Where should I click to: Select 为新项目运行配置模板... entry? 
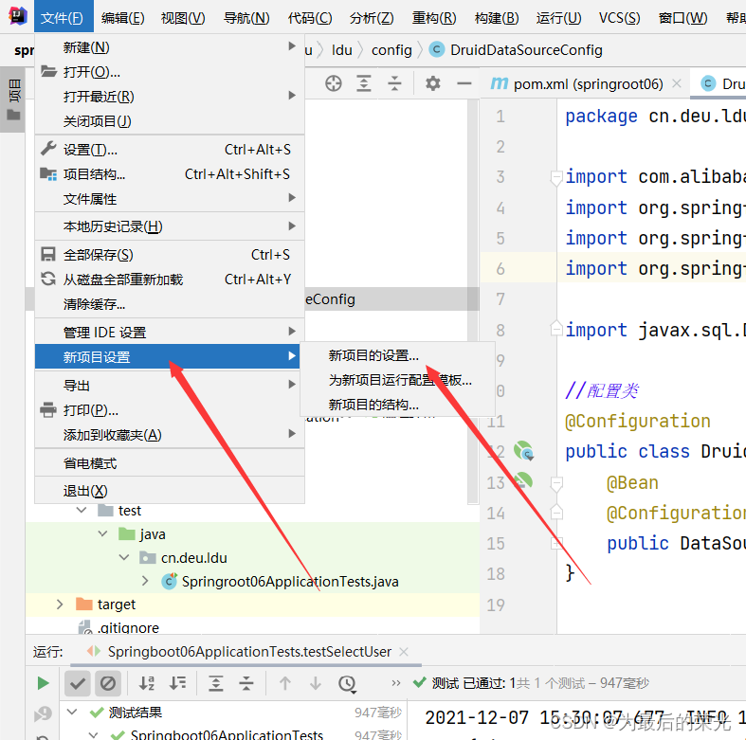400,380
